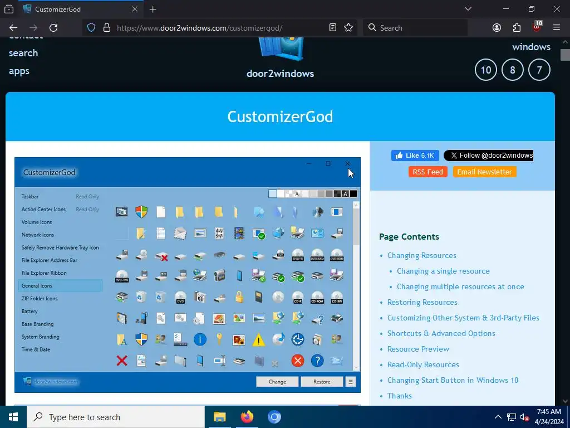Open a new browser tab

pos(153,9)
